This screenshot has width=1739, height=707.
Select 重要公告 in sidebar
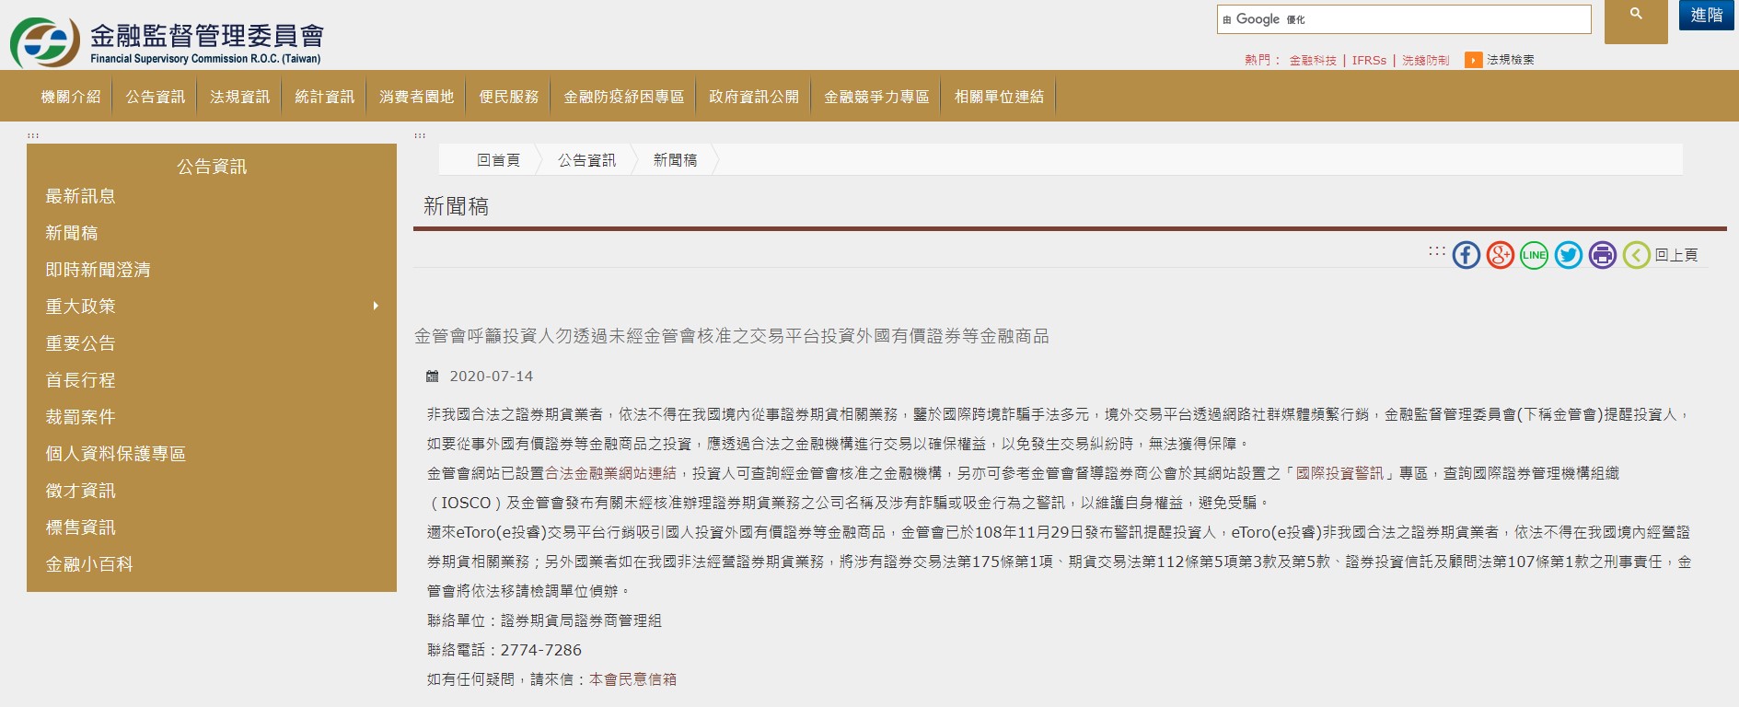(x=81, y=343)
